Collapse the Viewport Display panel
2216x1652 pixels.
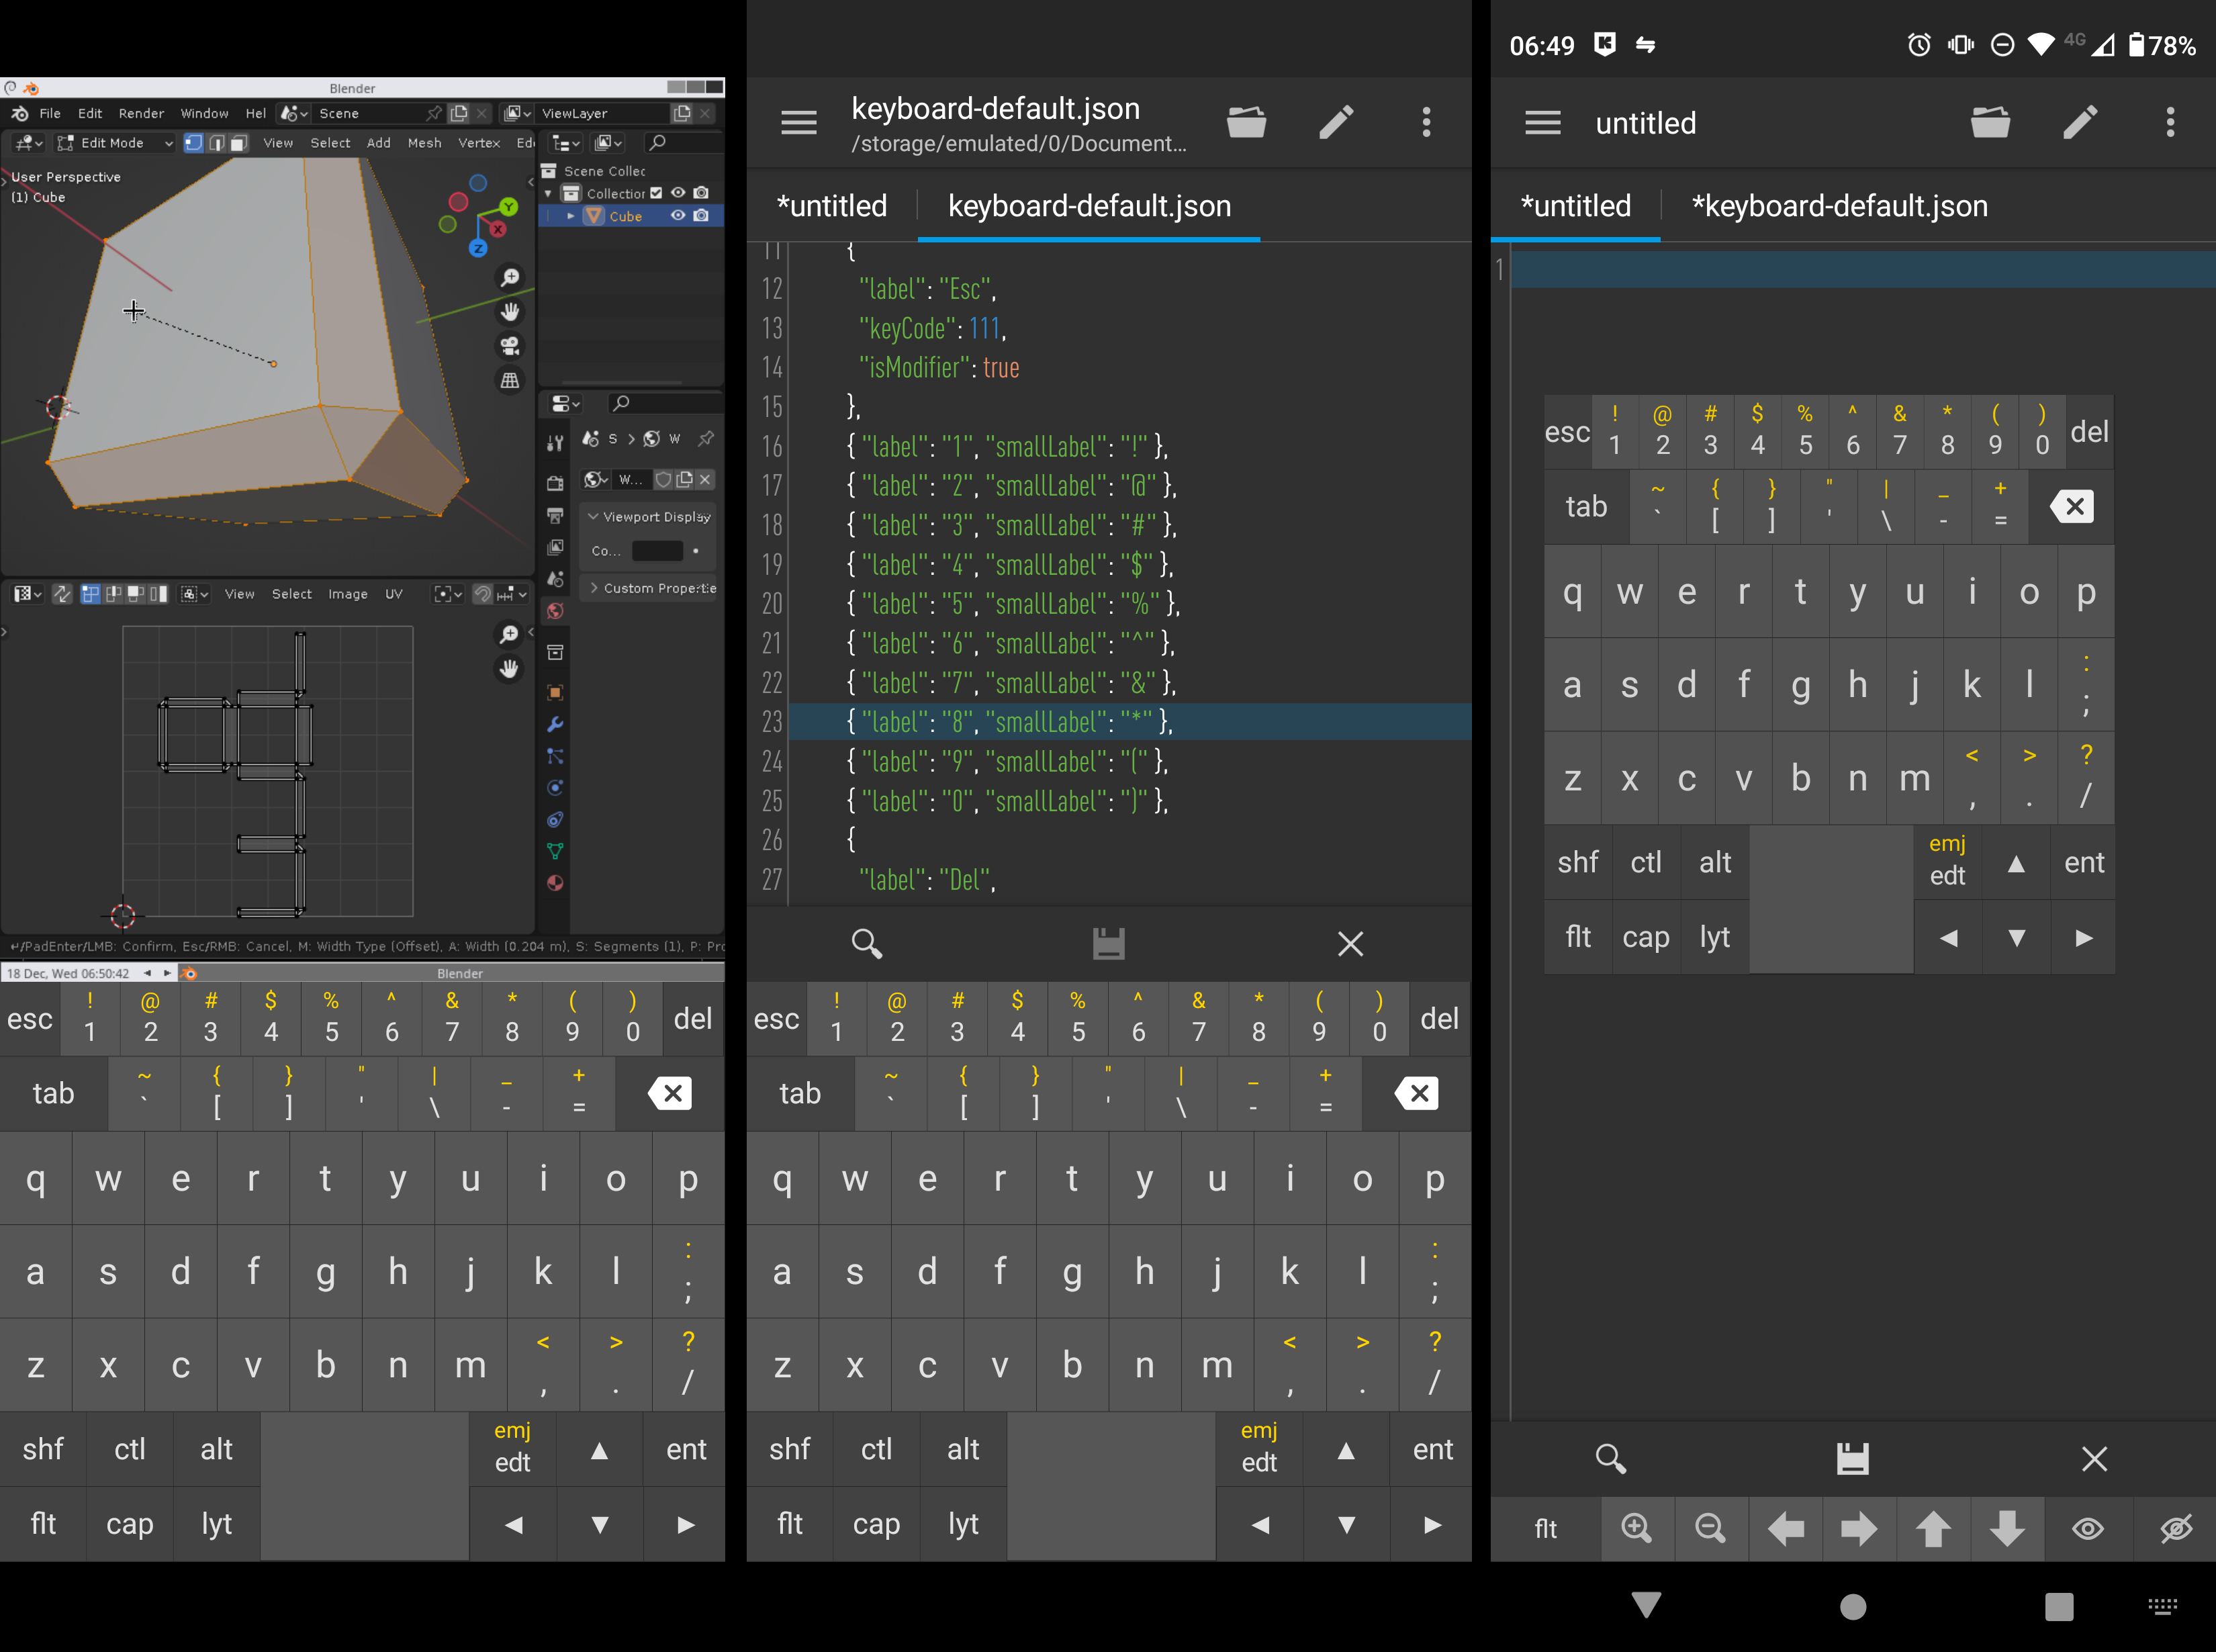click(x=593, y=517)
